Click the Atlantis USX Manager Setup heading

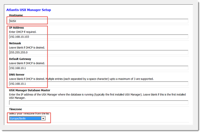[x=28, y=10]
